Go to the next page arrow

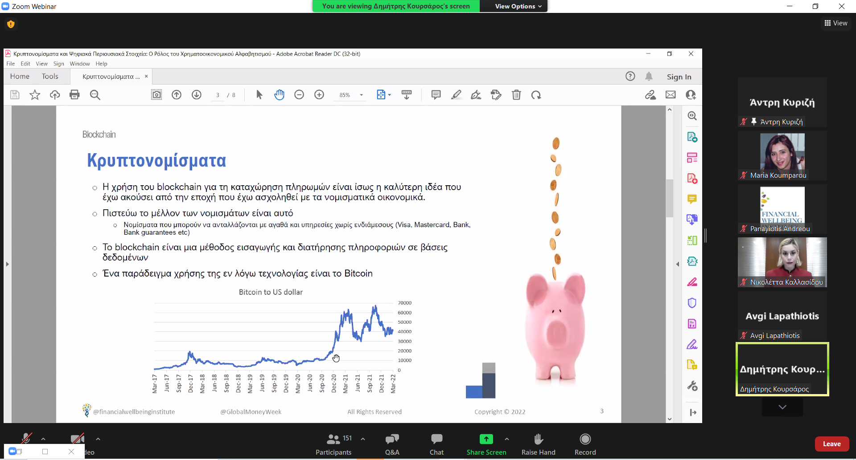pyautogui.click(x=197, y=95)
